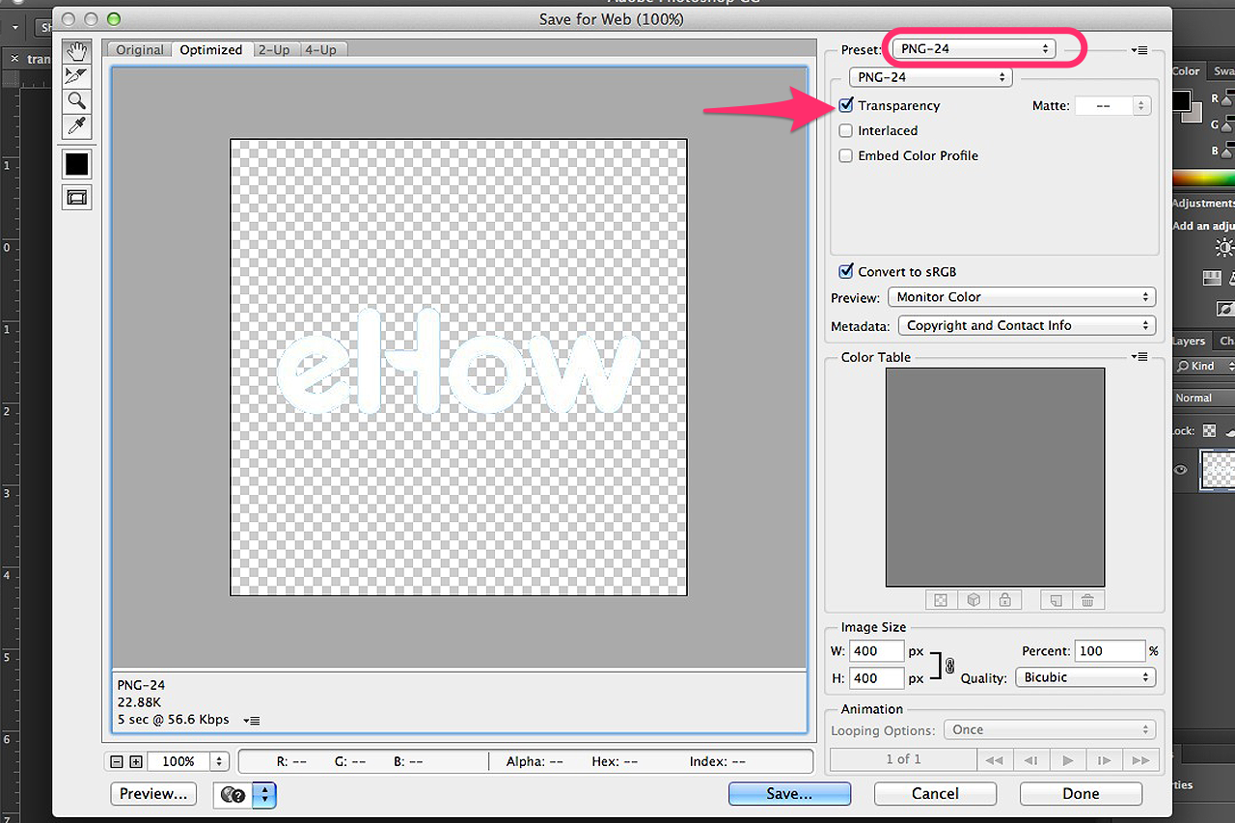Enable the Interlaced checkbox
Screen dimensions: 1235x823
coord(846,130)
